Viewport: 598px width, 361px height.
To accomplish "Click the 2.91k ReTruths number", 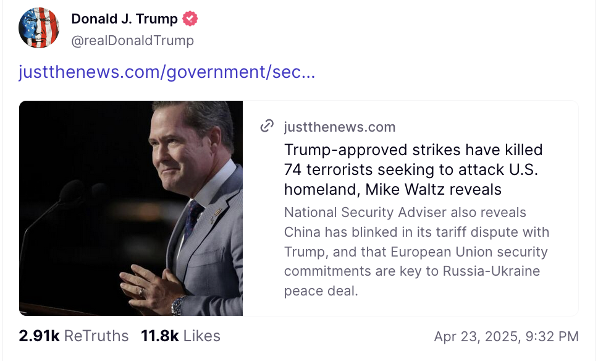I will coord(39,336).
